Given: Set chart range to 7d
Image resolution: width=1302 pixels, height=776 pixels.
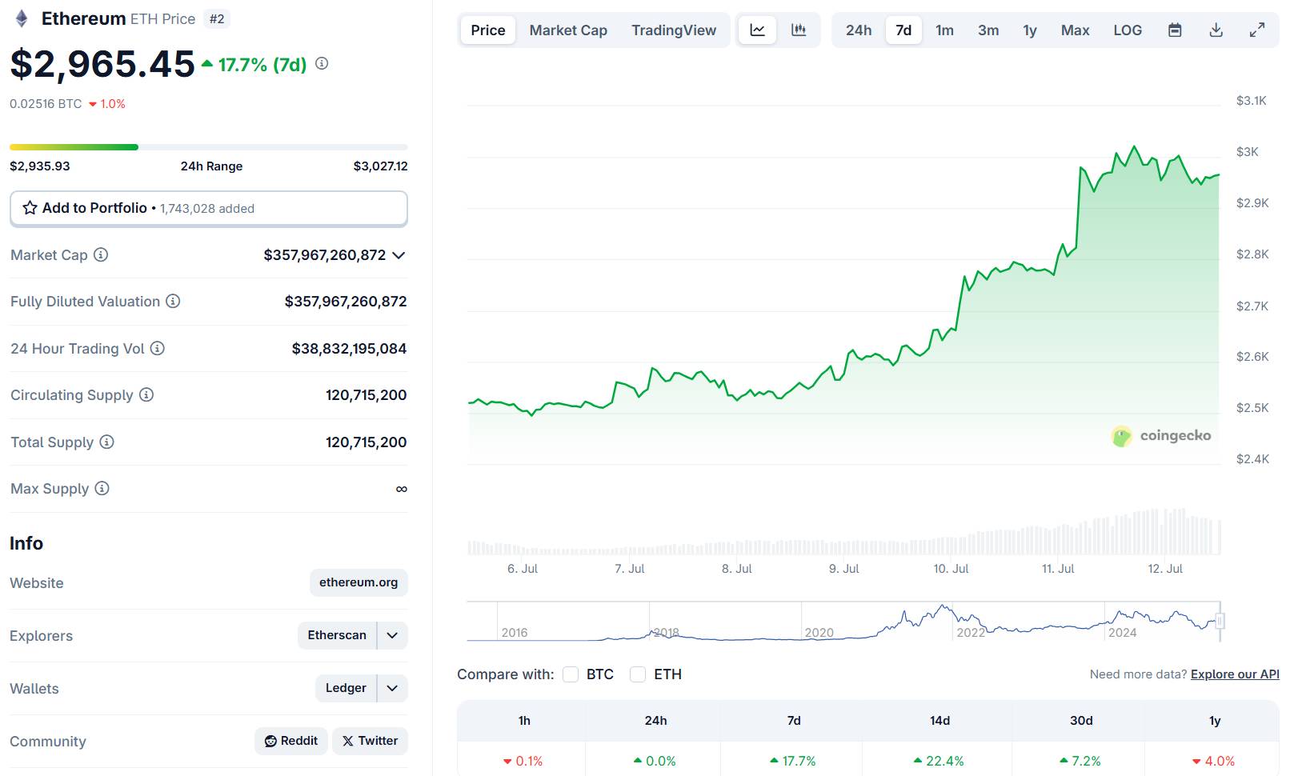Looking at the screenshot, I should [903, 30].
